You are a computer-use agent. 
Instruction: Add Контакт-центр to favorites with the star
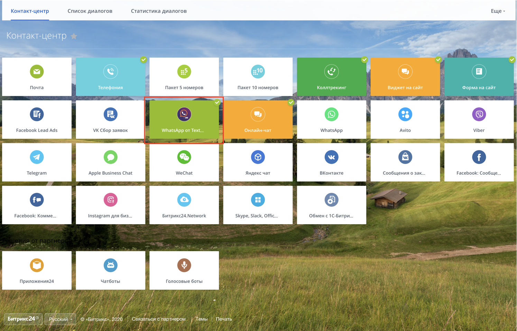coord(74,36)
